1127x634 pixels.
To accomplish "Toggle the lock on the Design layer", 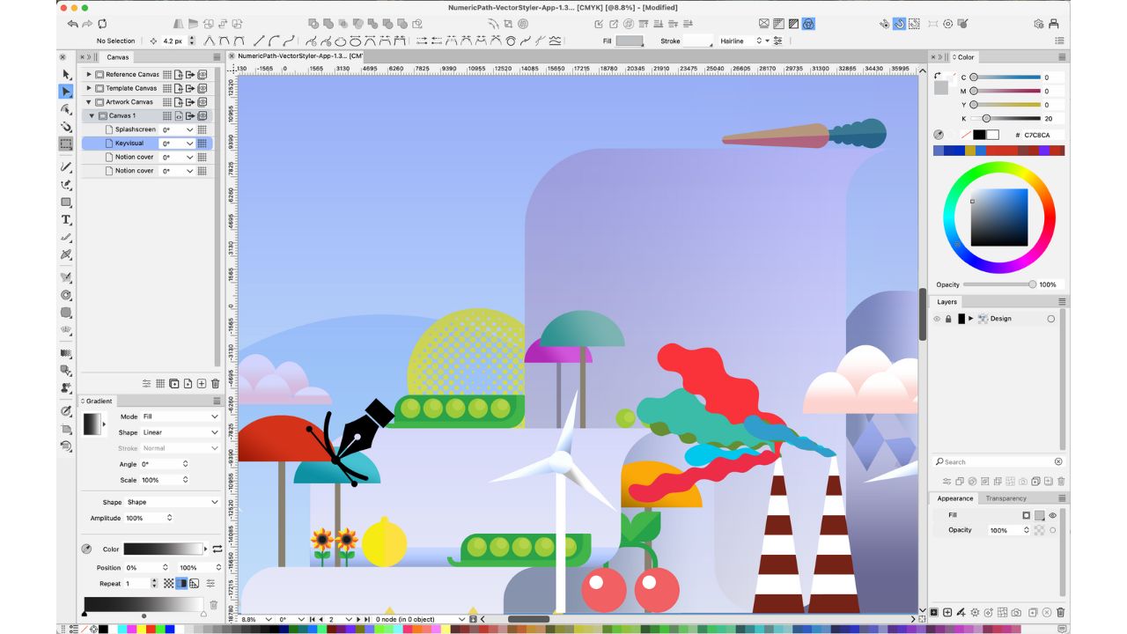I will (x=948, y=319).
